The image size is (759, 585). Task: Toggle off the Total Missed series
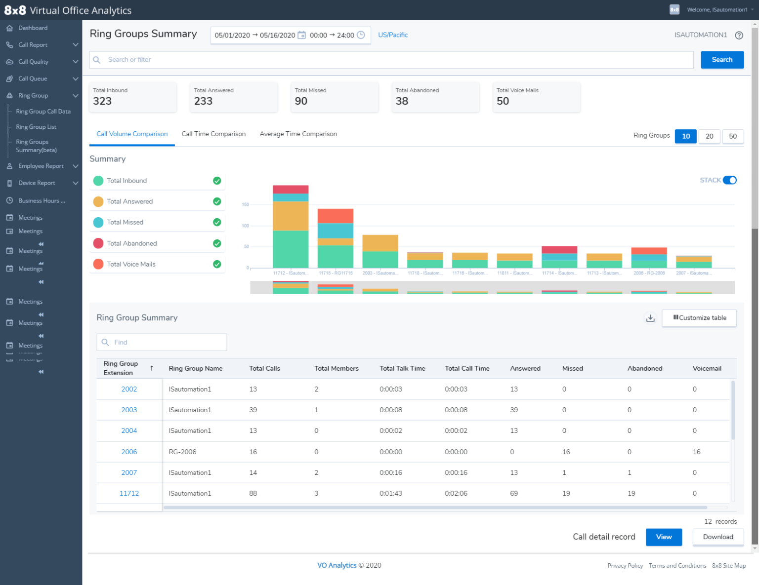(217, 222)
